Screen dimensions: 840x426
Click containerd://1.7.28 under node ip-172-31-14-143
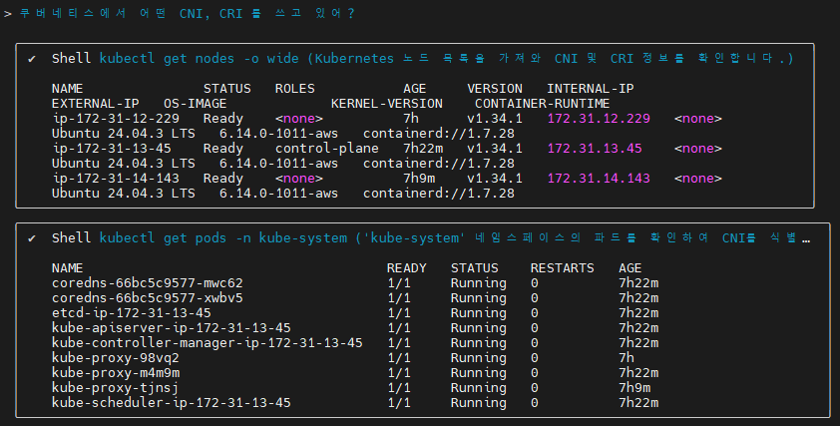pyautogui.click(x=439, y=194)
